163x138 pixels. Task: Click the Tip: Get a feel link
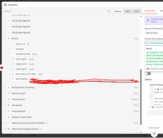[x=157, y=20]
